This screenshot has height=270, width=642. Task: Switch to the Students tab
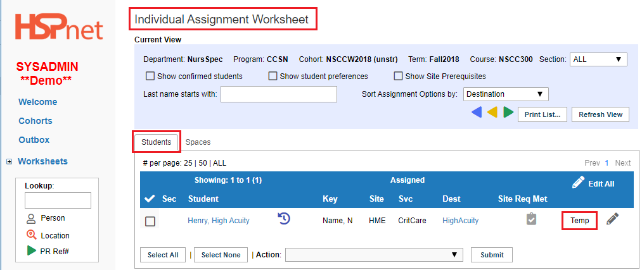tap(157, 142)
